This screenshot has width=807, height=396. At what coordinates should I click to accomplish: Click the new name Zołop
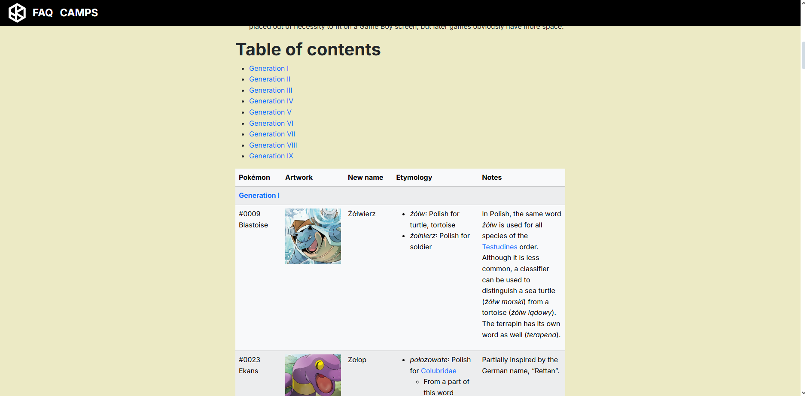[357, 360]
